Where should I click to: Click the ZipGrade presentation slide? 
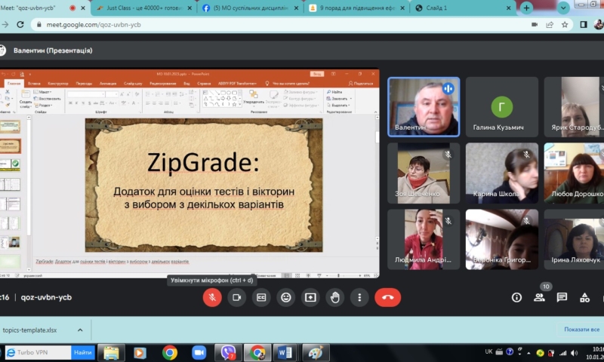[204, 185]
